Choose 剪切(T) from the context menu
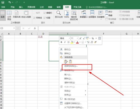The image size is (140, 109). [x=73, y=49]
